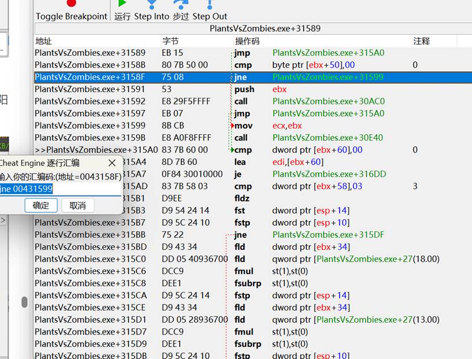Select the cmp dword ptr [ebx+58],03 row
Screen dimensions: 472x359
pos(297,186)
